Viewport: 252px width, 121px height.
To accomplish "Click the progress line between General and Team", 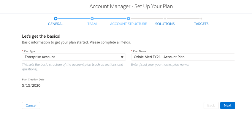I will pyautogui.click(x=74, y=19).
